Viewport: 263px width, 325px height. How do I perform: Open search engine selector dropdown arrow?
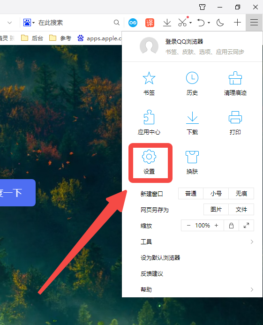pos(33,23)
